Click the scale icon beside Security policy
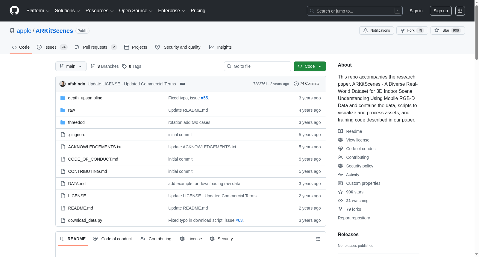This screenshot has height=257, width=479. [x=340, y=166]
